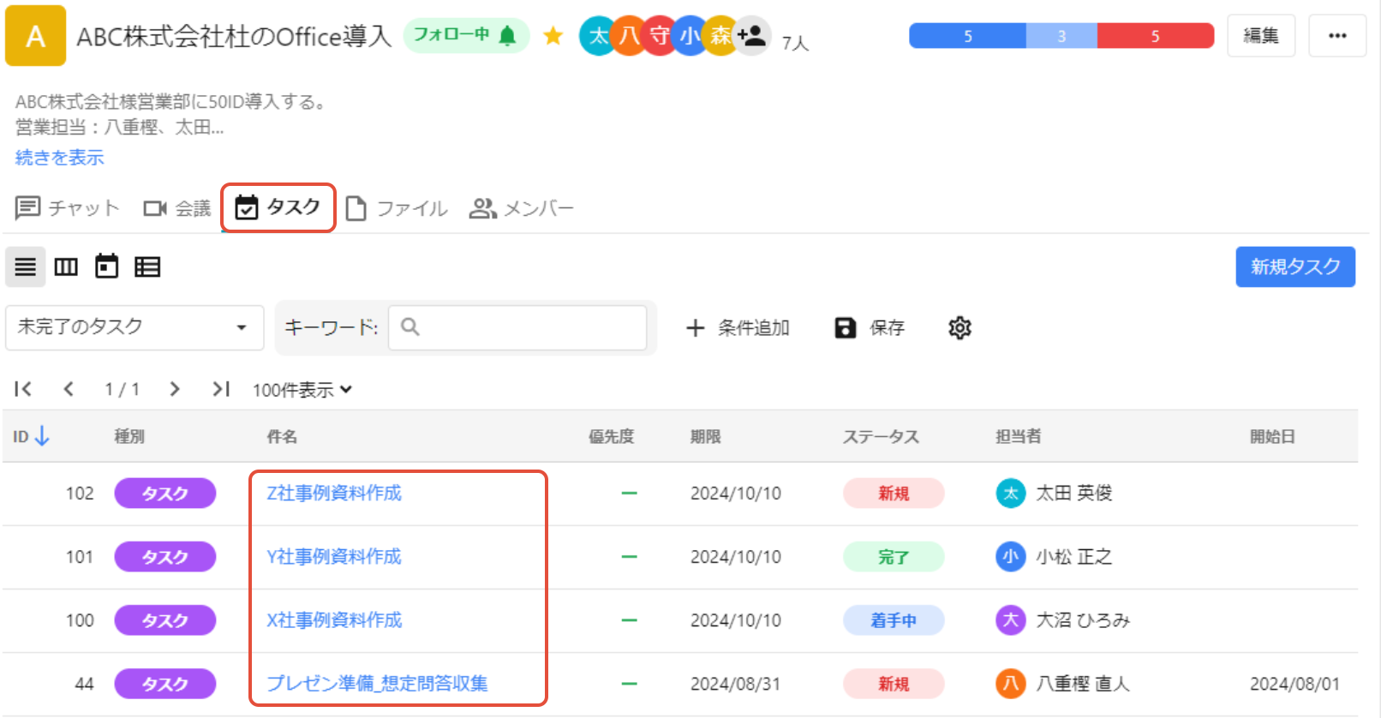Viewport: 1381px width, 718px height.
Task: Click the 保存 save button
Action: point(870,328)
